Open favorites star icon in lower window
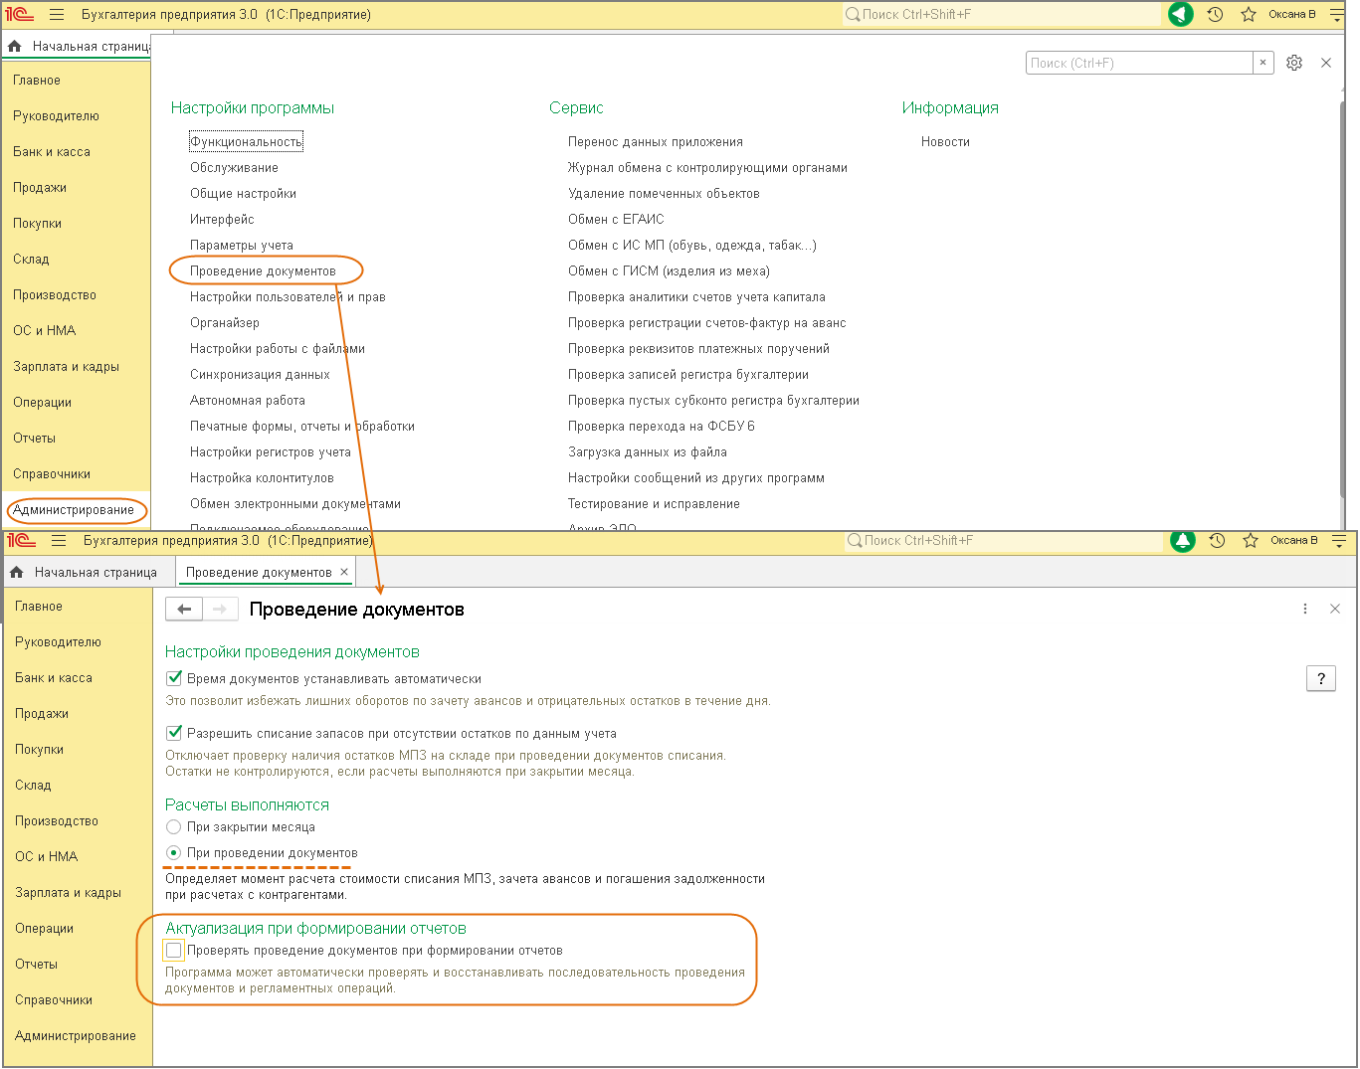 [x=1251, y=541]
